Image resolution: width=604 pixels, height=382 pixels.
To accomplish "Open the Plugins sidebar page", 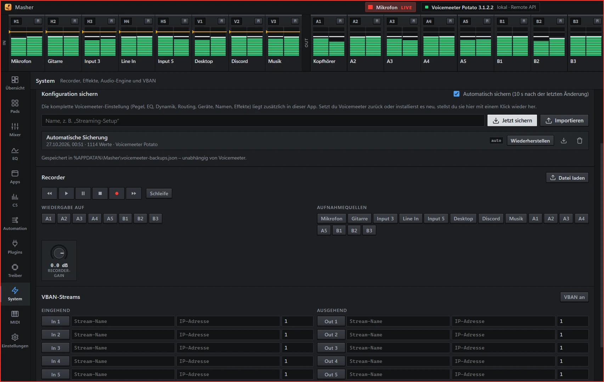I will click(15, 247).
